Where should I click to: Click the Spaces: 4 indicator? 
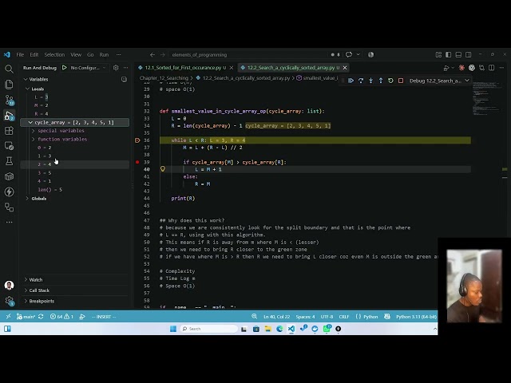pyautogui.click(x=305, y=317)
